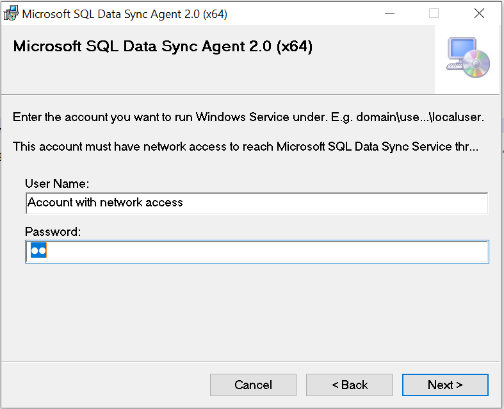Cancel the Data Sync Agent setup

click(x=253, y=385)
